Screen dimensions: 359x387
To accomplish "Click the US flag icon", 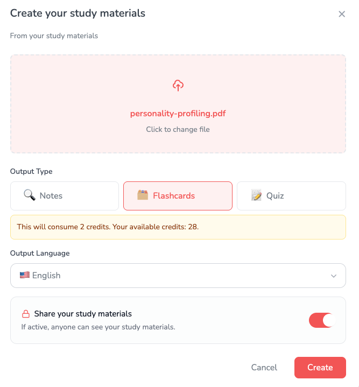I will [x=25, y=275].
